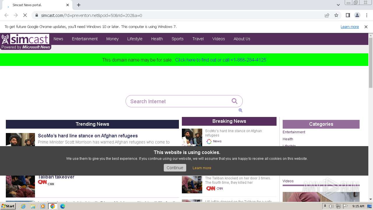Open the News menu item
This screenshot has height=210, width=373.
point(58,39)
